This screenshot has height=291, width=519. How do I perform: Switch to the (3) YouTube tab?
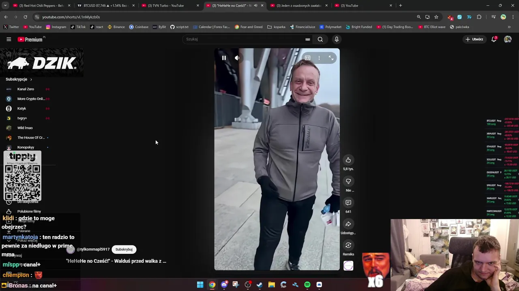point(362,6)
